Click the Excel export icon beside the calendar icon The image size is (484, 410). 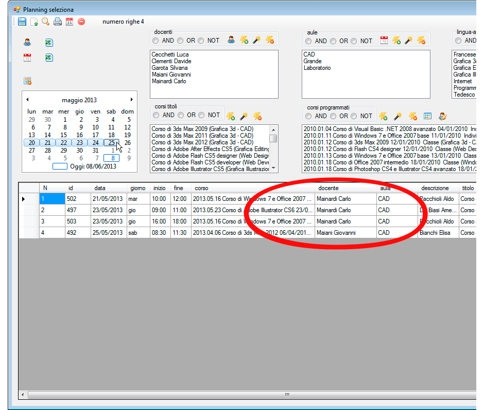point(49,58)
